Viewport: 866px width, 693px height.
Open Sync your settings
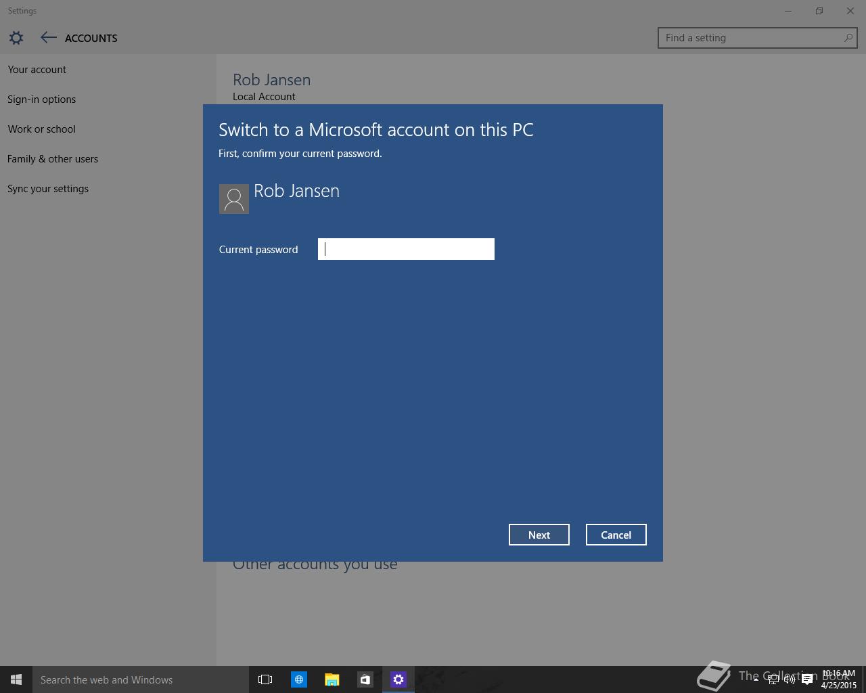48,189
